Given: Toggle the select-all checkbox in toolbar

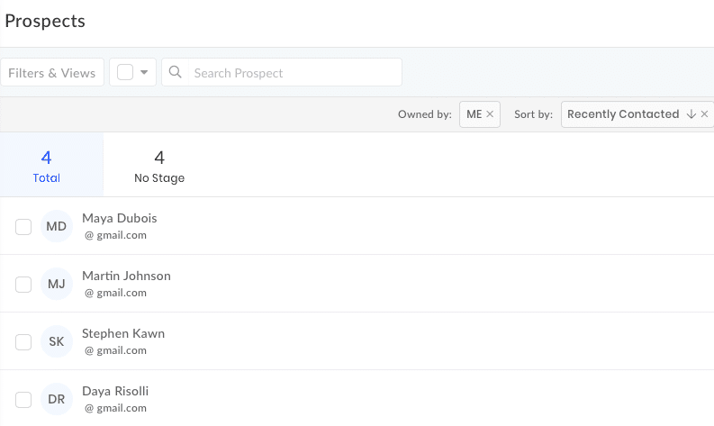Looking at the screenshot, I should (125, 72).
